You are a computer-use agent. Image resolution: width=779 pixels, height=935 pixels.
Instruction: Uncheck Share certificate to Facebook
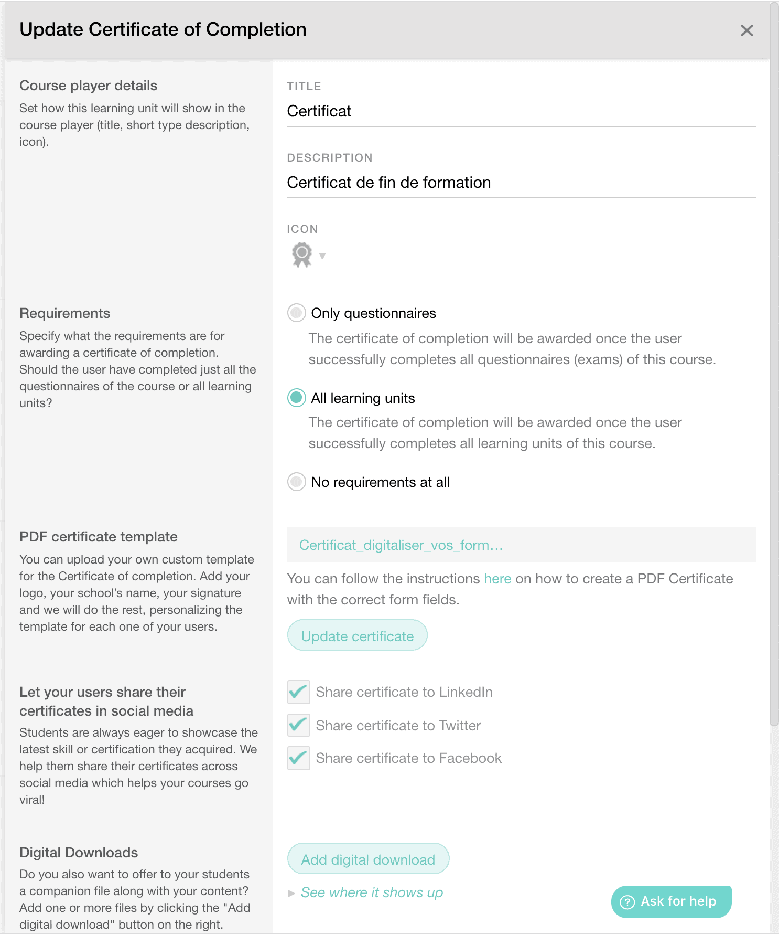tap(298, 758)
